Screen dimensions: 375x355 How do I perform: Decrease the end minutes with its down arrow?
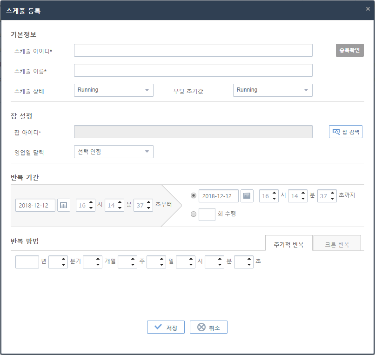[303, 198]
